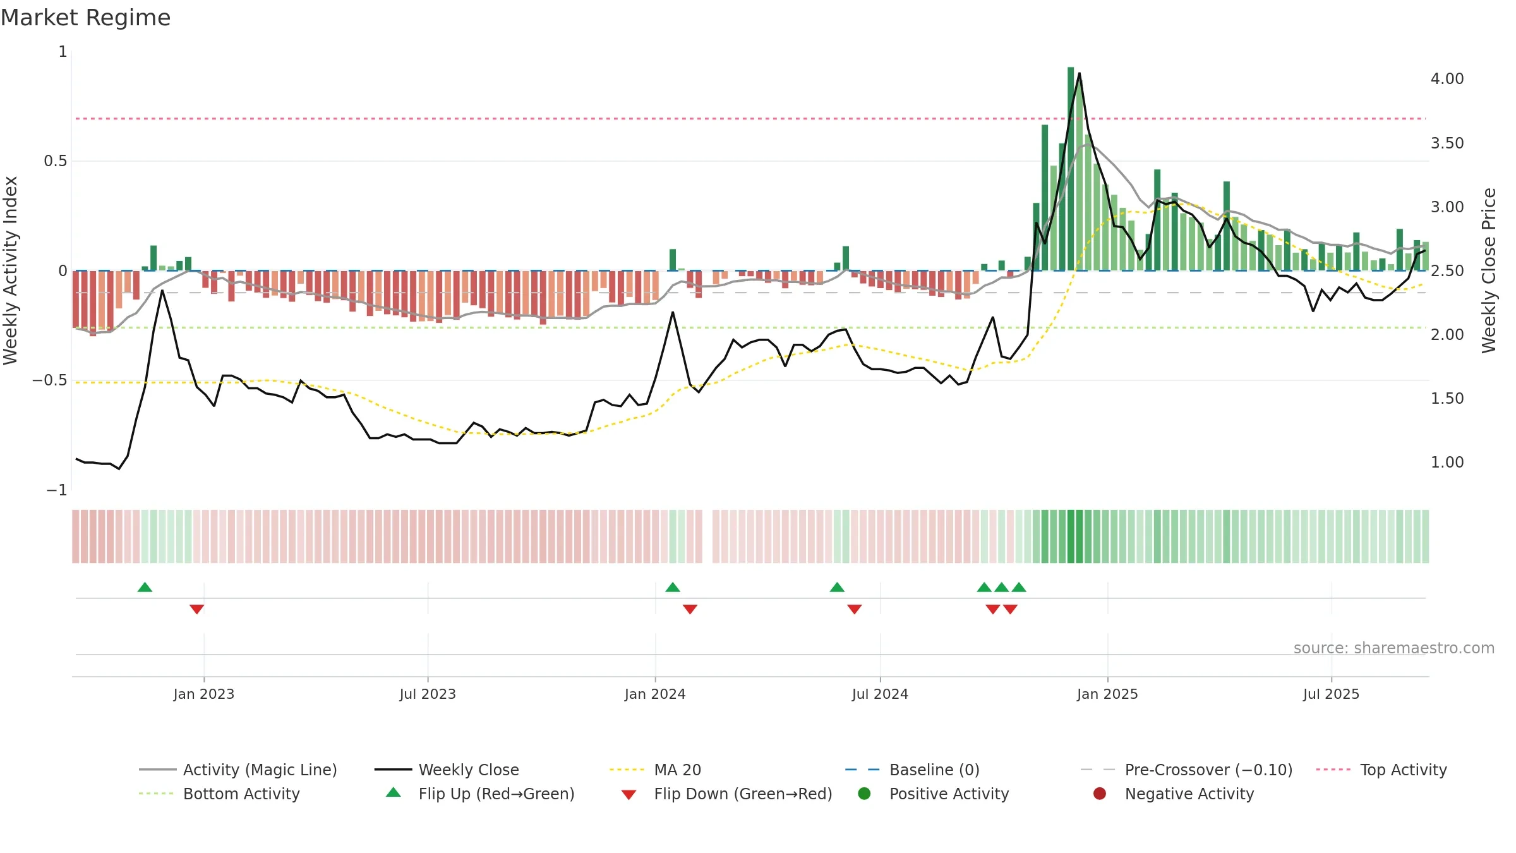
Task: Click the green Flip Up legend triangle icon
Action: [x=394, y=792]
